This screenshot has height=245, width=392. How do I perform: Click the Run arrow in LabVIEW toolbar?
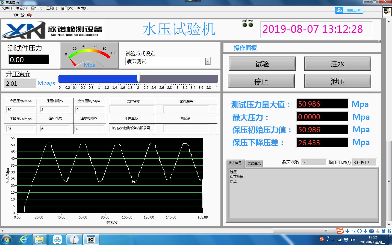[16, 15]
